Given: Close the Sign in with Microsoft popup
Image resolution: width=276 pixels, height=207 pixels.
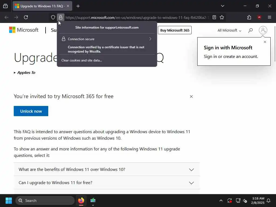Looking at the screenshot, I should click(x=265, y=42).
